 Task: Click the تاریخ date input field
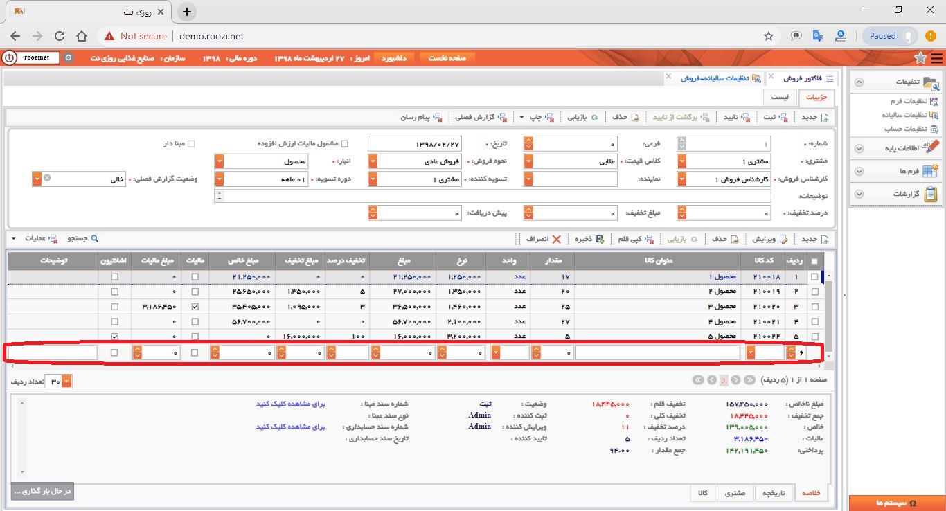[x=414, y=144]
